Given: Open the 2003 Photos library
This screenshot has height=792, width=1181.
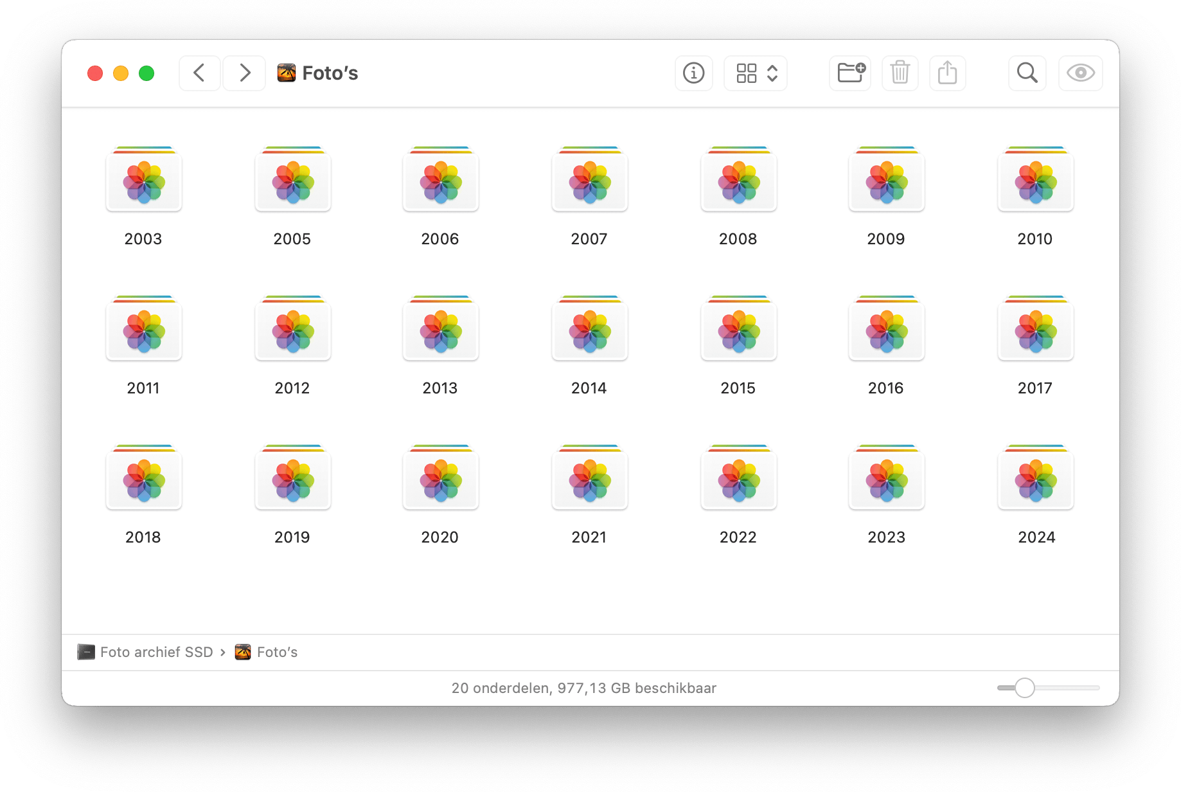Looking at the screenshot, I should coord(144,179).
